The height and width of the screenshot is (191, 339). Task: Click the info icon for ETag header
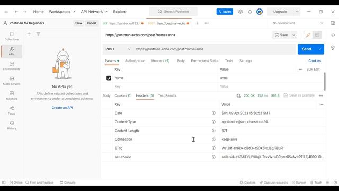(213, 148)
